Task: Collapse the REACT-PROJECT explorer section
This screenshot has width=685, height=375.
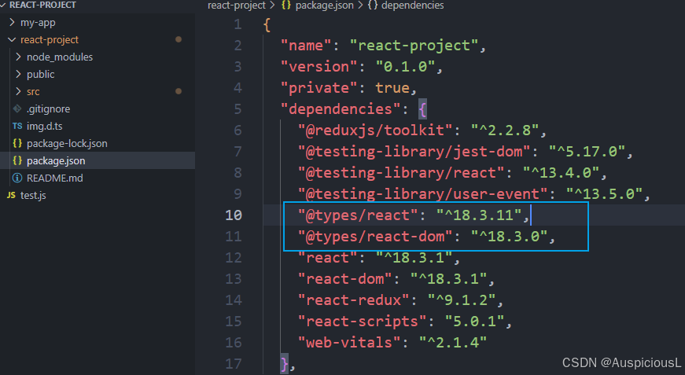Action: [3, 5]
